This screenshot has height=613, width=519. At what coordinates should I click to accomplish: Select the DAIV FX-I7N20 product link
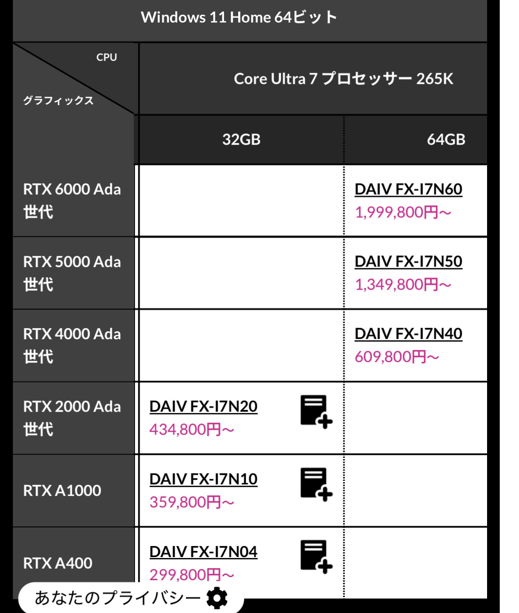point(203,406)
